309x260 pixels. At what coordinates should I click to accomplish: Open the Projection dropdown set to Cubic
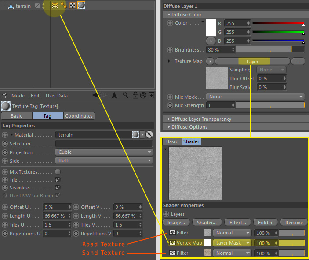[x=104, y=152]
